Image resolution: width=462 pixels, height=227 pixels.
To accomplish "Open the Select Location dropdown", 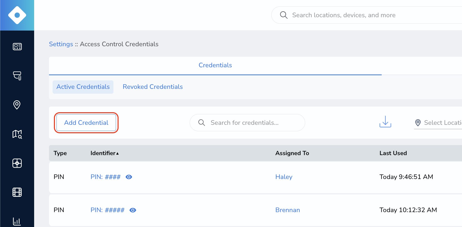I will coord(438,123).
